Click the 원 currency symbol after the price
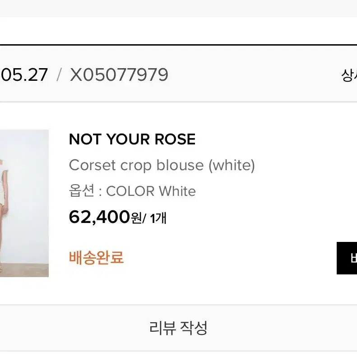357x357 pixels. click(x=136, y=218)
